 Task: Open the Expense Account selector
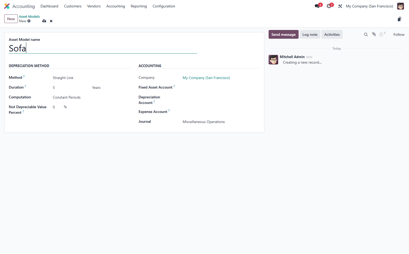click(x=221, y=112)
